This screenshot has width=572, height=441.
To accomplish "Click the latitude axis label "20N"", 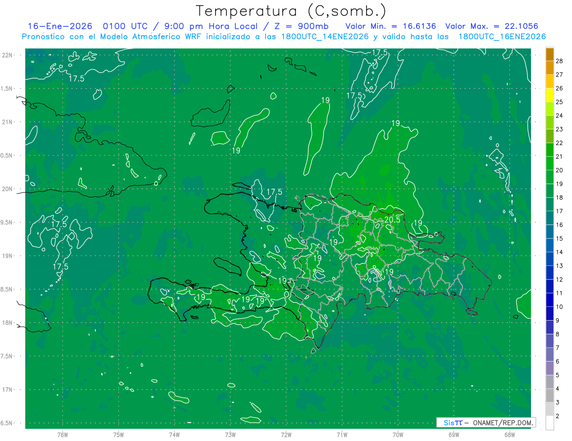I will click(x=7, y=189).
